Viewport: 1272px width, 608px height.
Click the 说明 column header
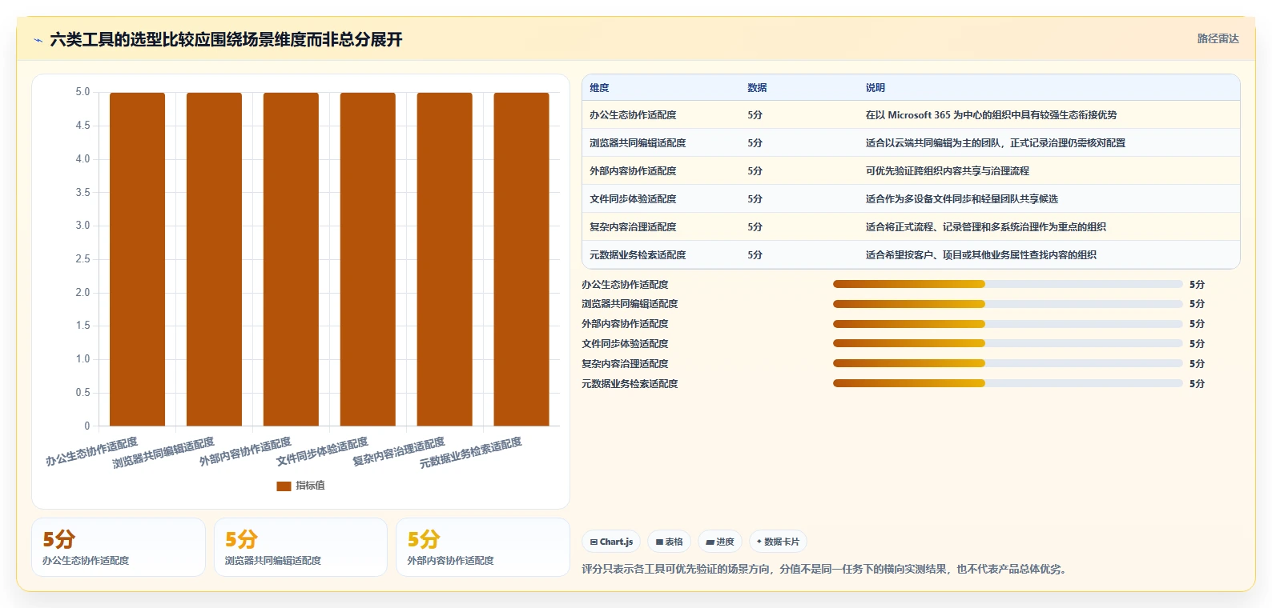coord(875,88)
